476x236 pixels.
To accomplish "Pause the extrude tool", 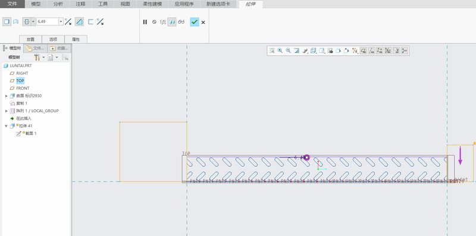I will [x=145, y=22].
